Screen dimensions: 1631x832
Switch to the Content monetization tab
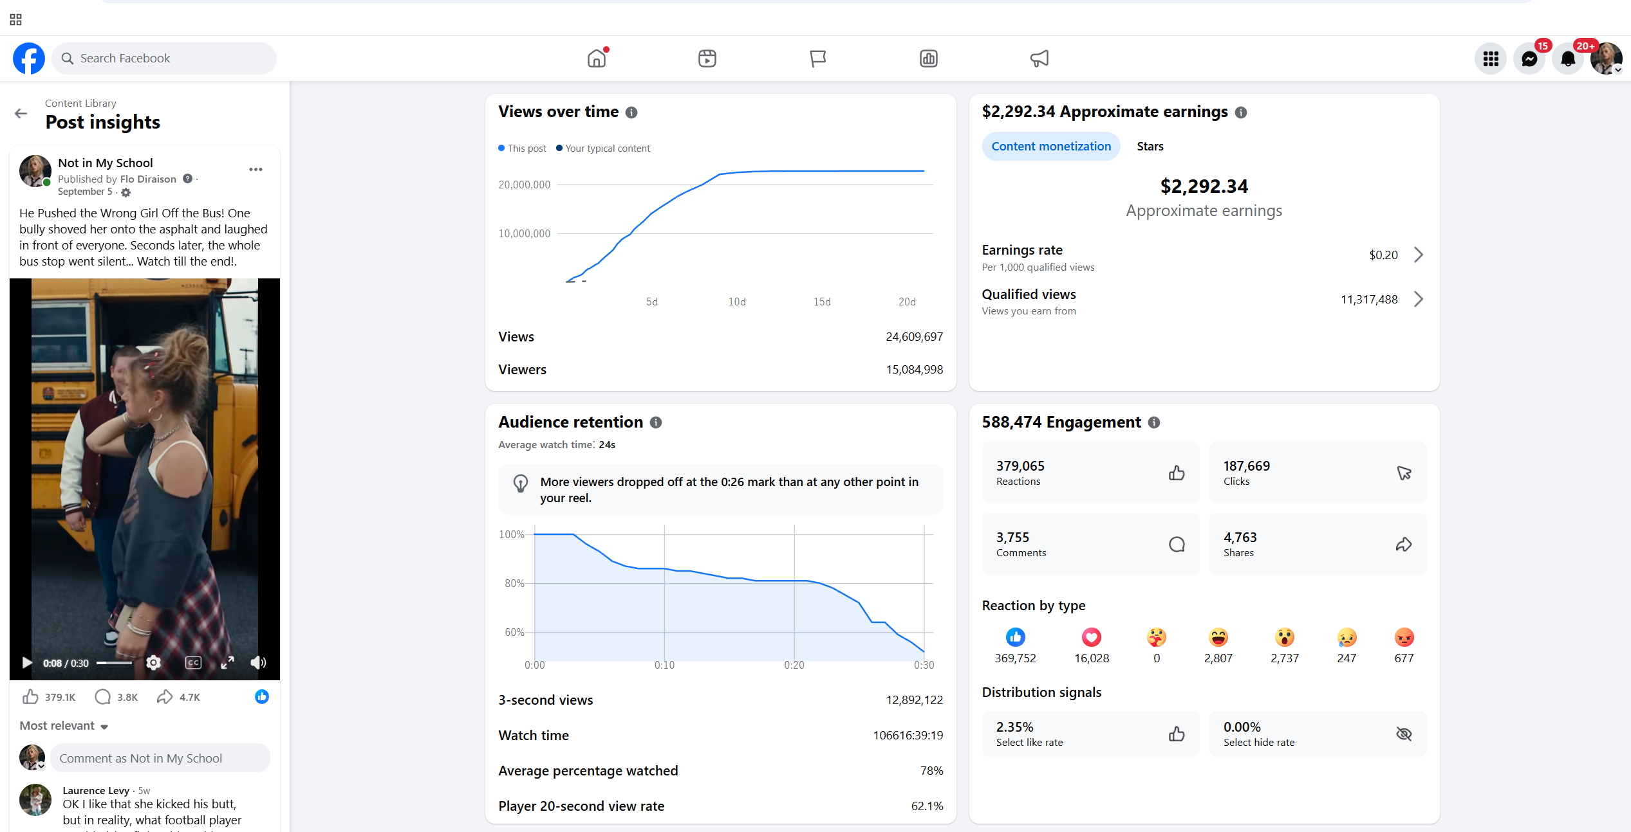tap(1051, 147)
